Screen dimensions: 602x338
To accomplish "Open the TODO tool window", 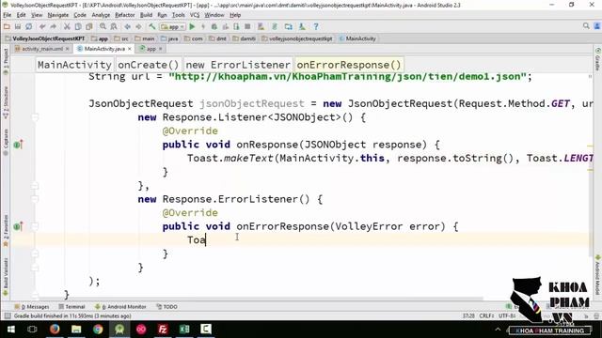I will click(x=167, y=307).
